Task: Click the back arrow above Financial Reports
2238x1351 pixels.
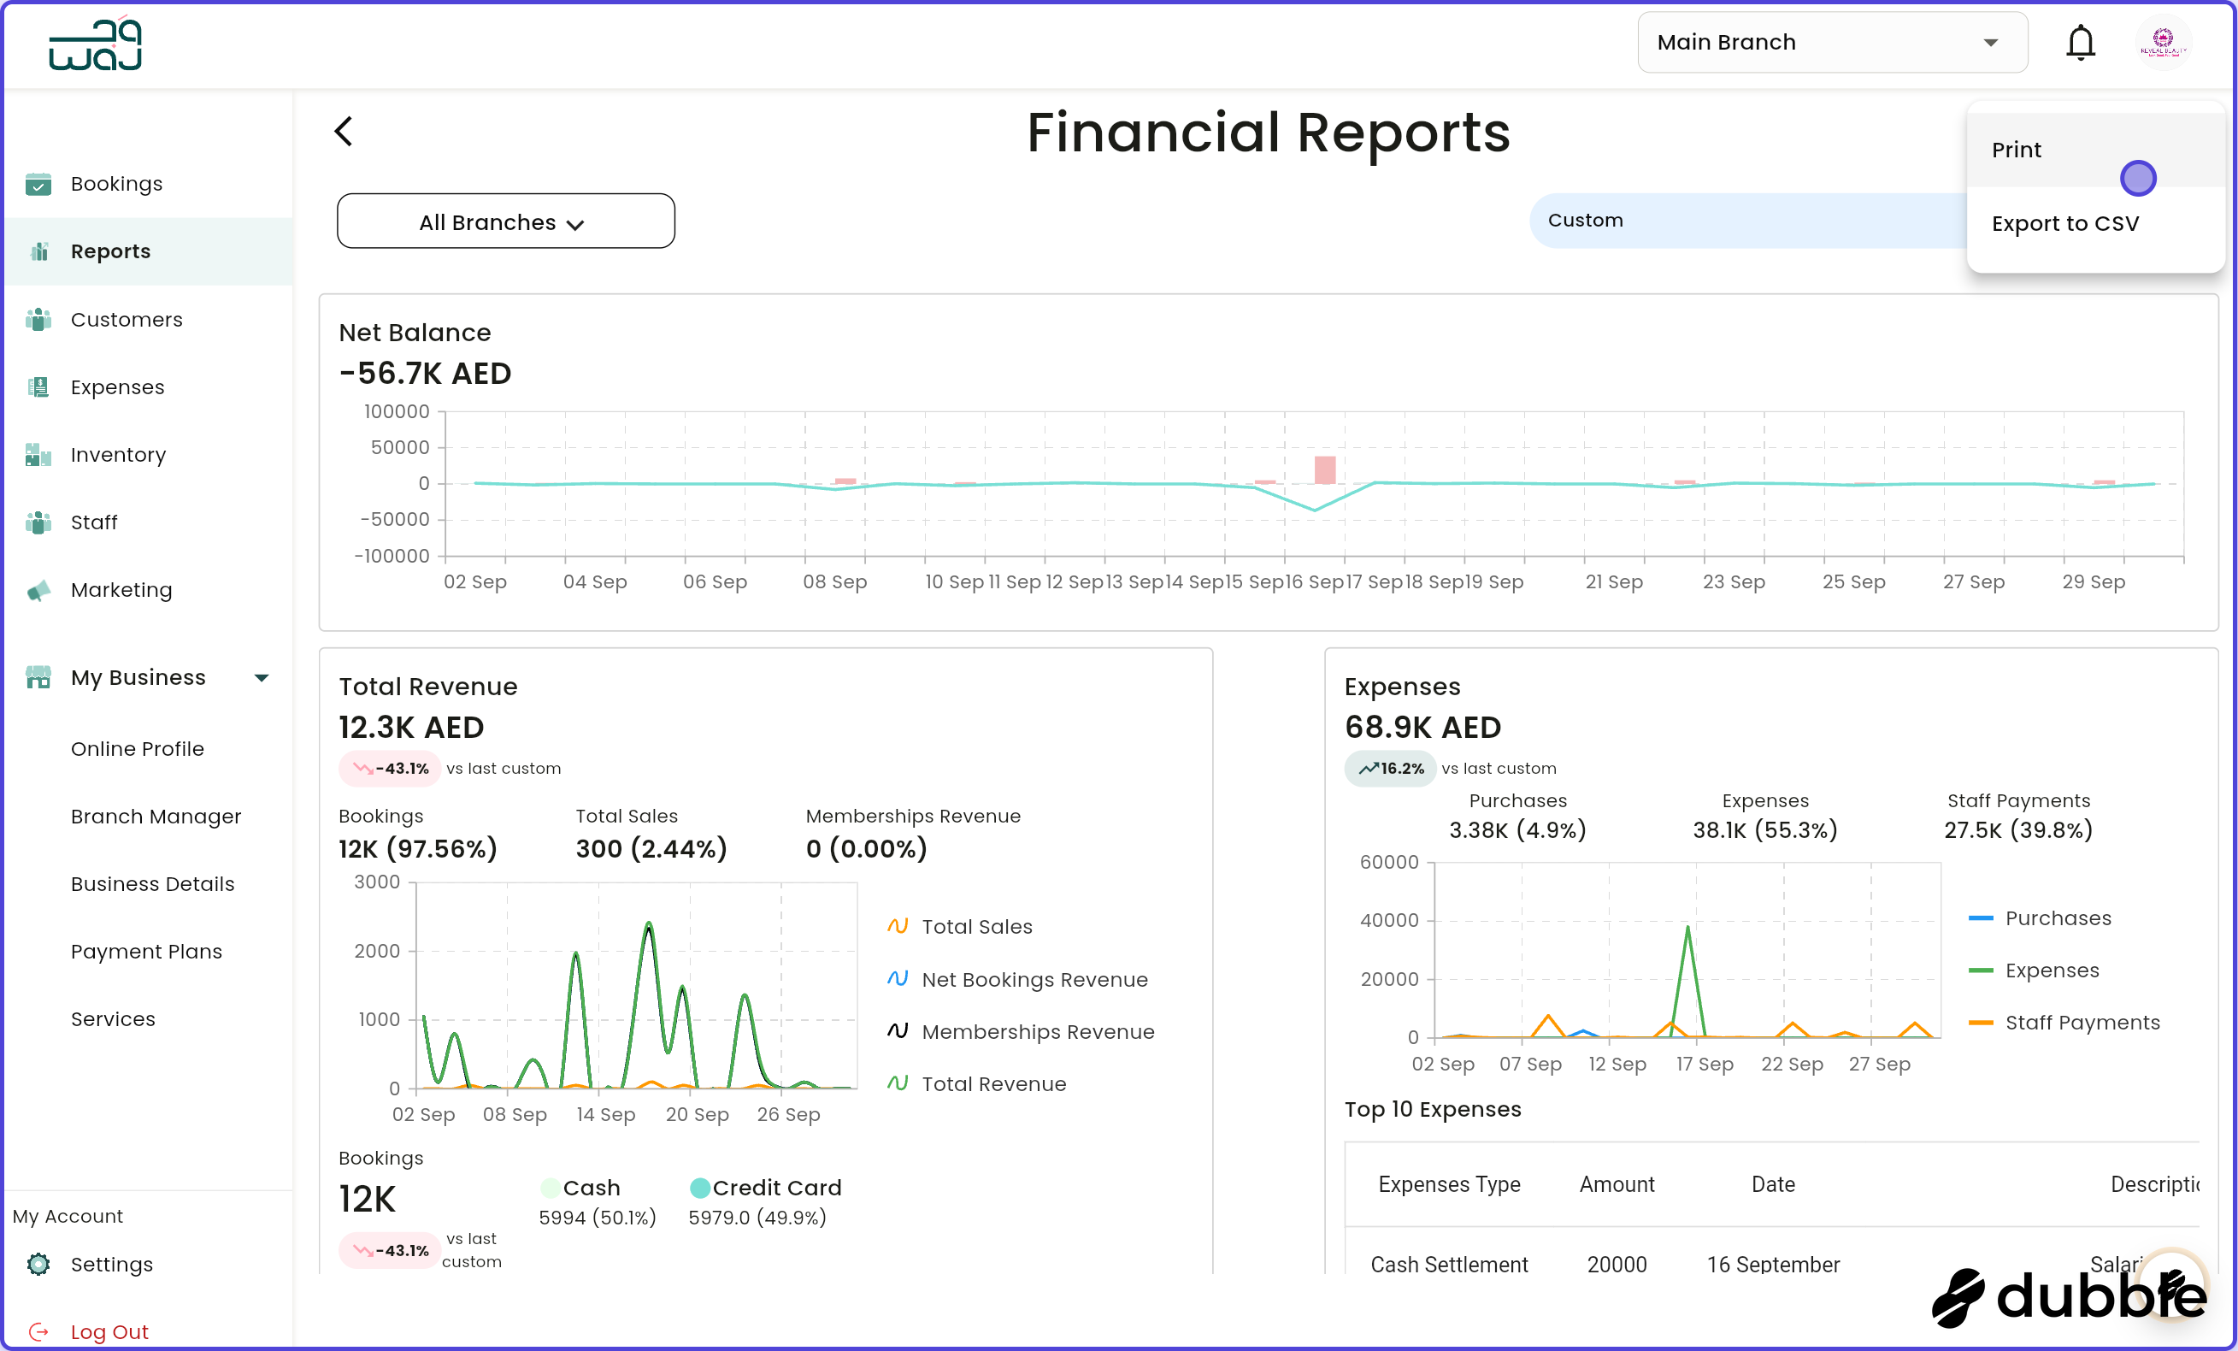Action: [344, 131]
